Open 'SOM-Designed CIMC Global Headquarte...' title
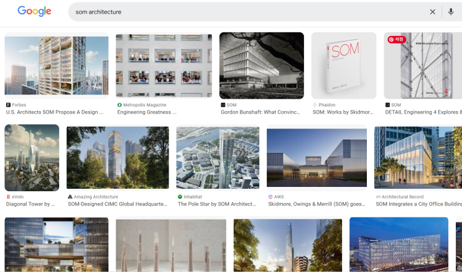 point(118,204)
